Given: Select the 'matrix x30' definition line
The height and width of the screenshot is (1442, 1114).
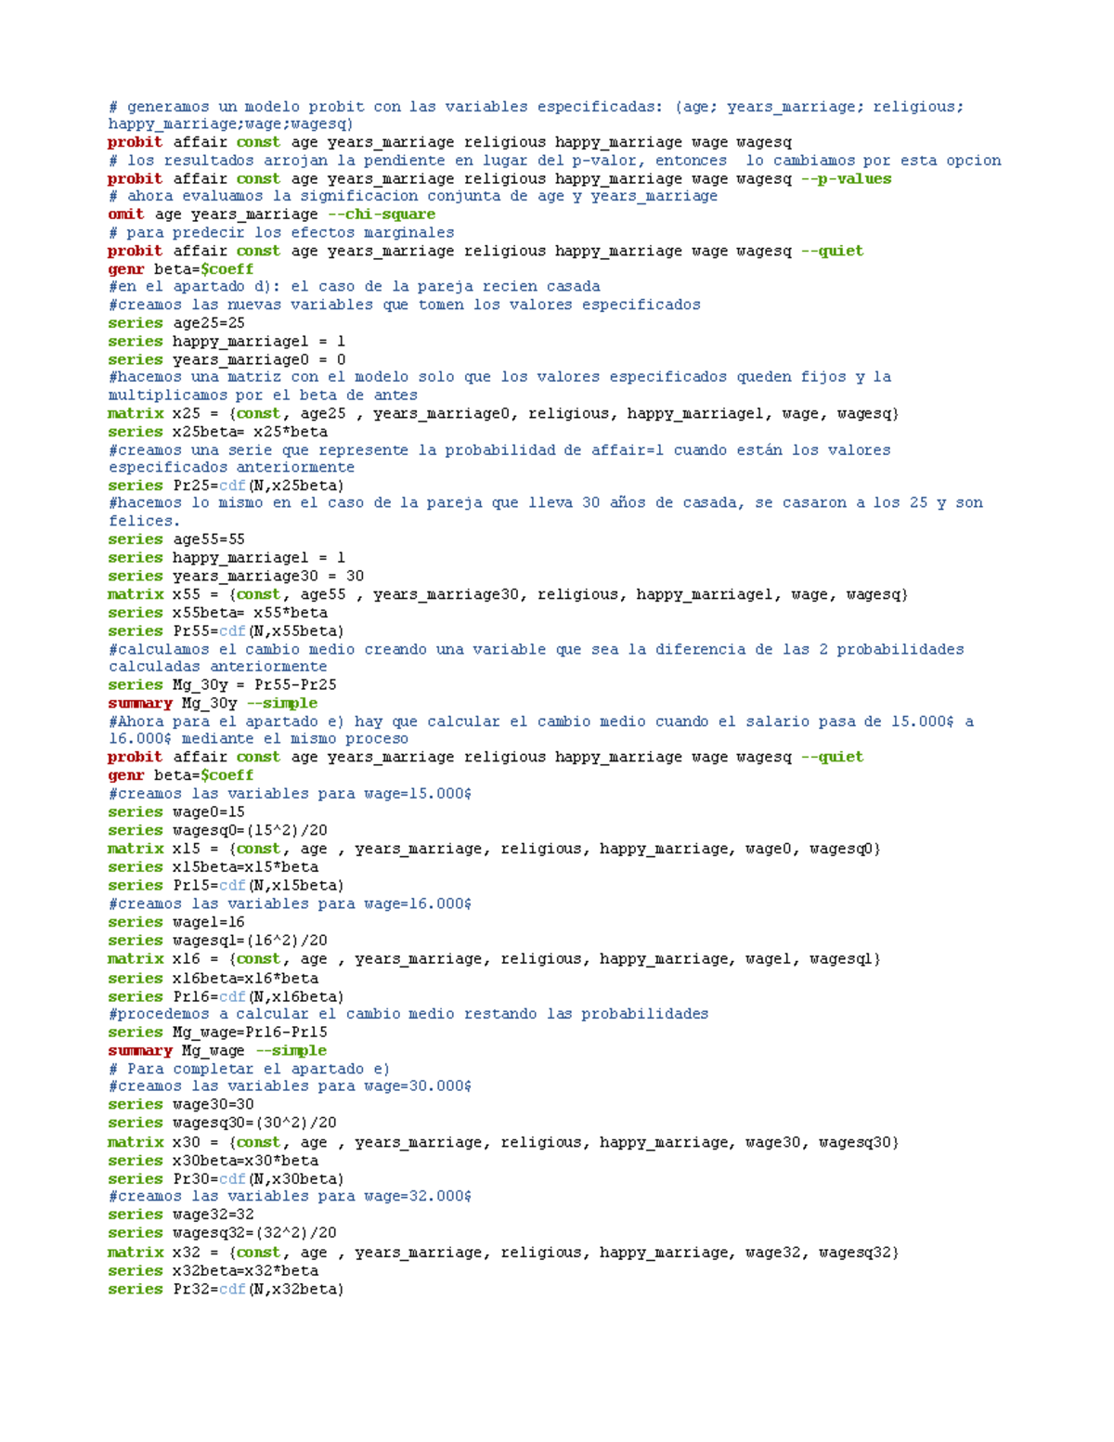Looking at the screenshot, I should tap(503, 1143).
